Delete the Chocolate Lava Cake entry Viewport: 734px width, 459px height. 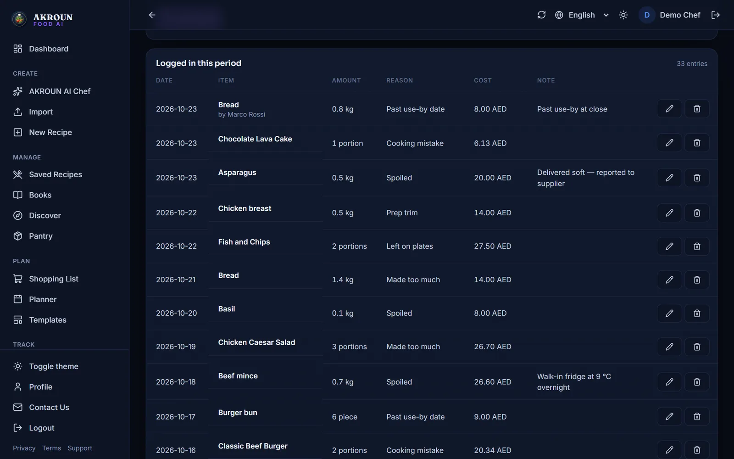tap(697, 143)
